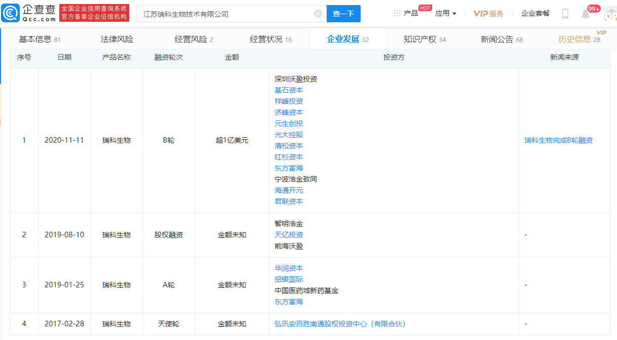Viewport: 617px width, 340px height.
Task: Select date cell 2019-08-10
Action: pos(64,235)
